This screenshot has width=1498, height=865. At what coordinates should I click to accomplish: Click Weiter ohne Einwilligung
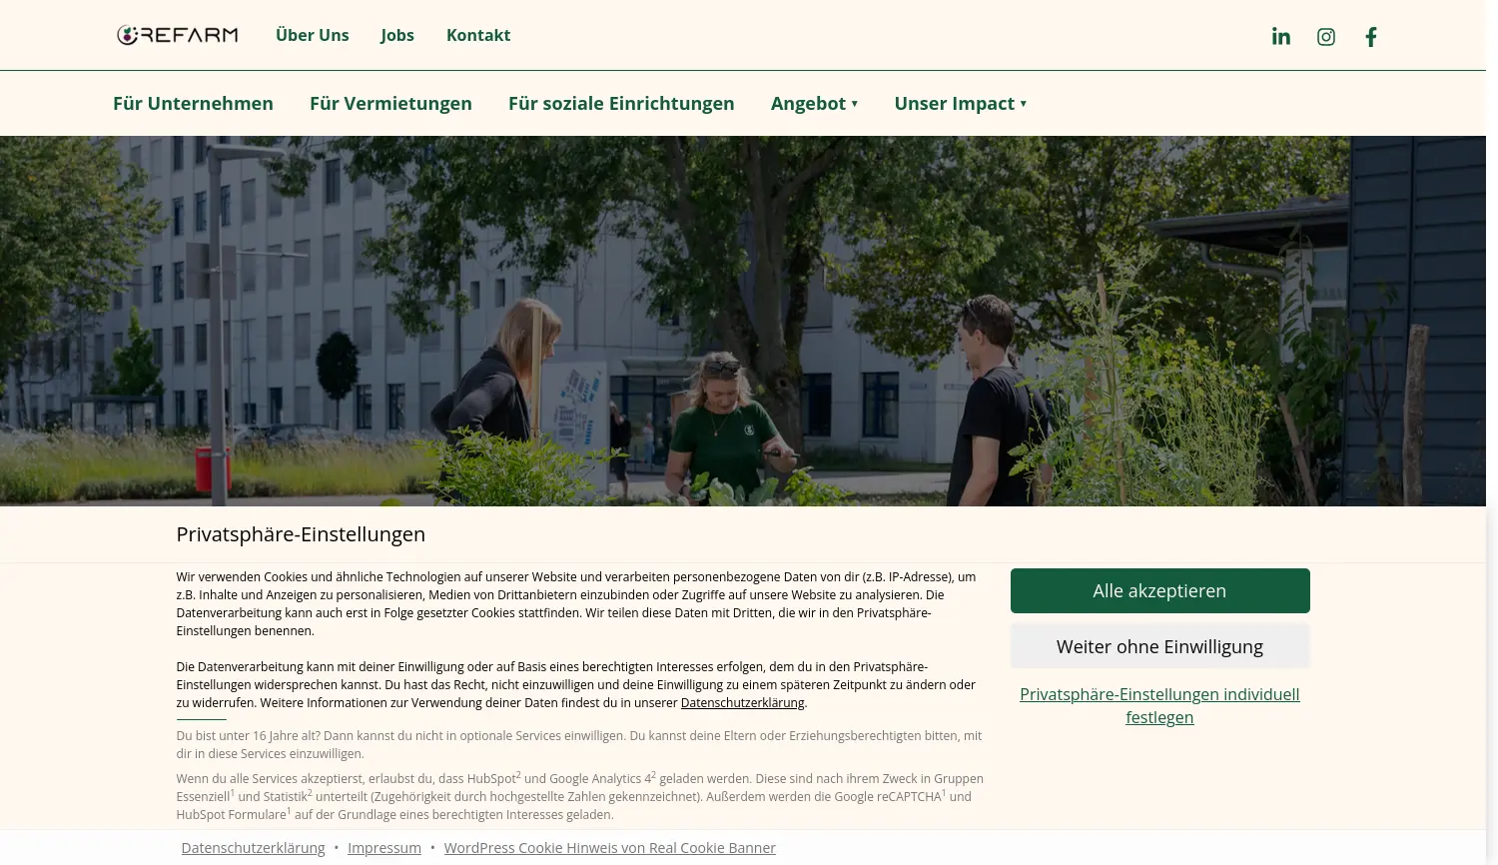[1159, 646]
